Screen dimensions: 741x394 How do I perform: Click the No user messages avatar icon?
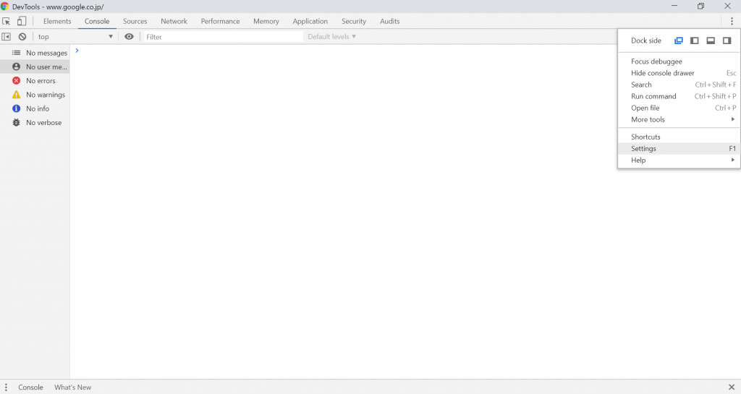[x=16, y=67]
